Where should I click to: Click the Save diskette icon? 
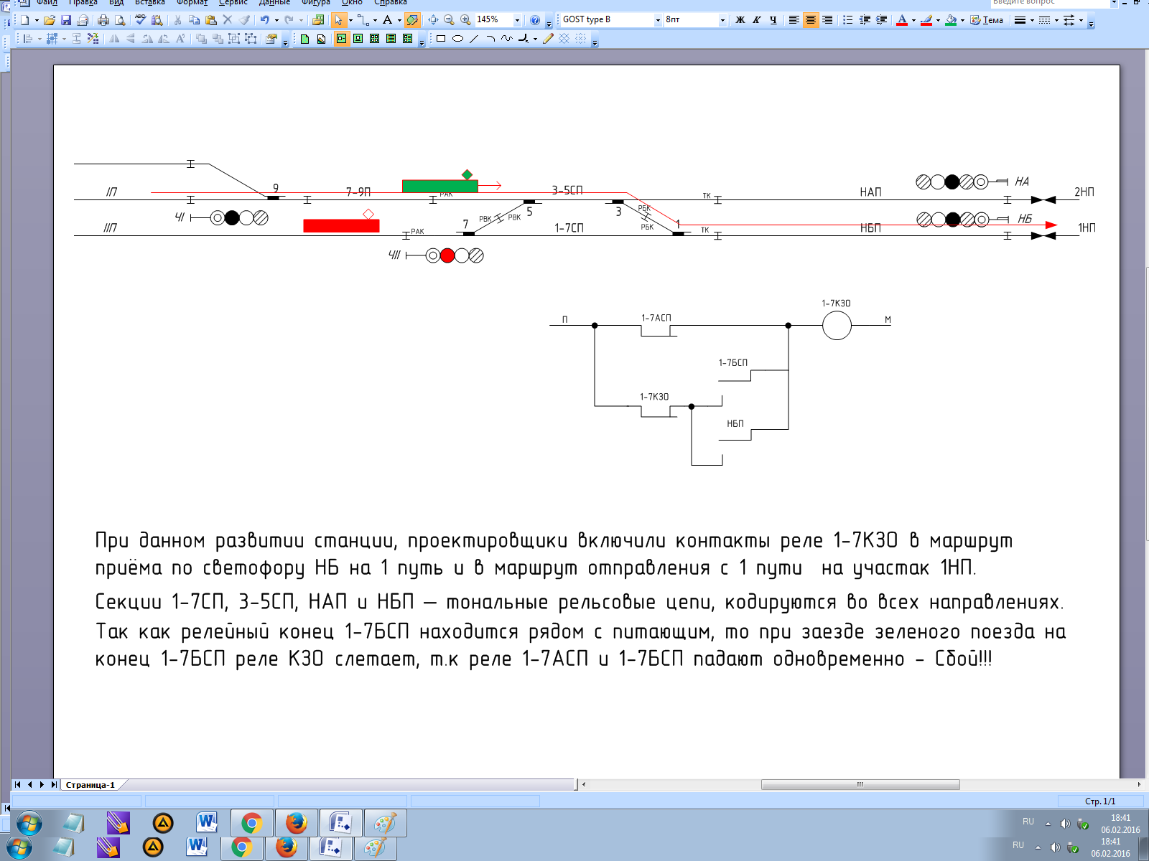(x=66, y=20)
